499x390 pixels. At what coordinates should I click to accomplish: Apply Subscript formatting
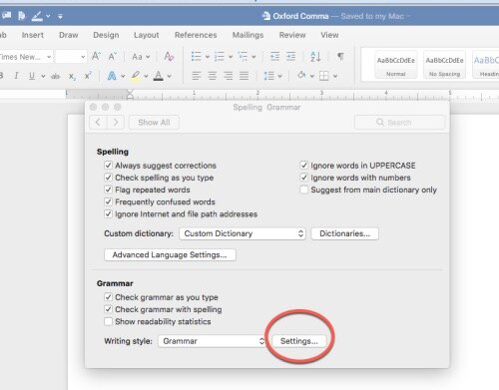(72, 76)
